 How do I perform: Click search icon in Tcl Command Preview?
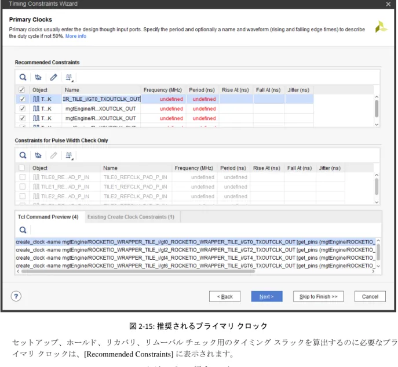23,230
